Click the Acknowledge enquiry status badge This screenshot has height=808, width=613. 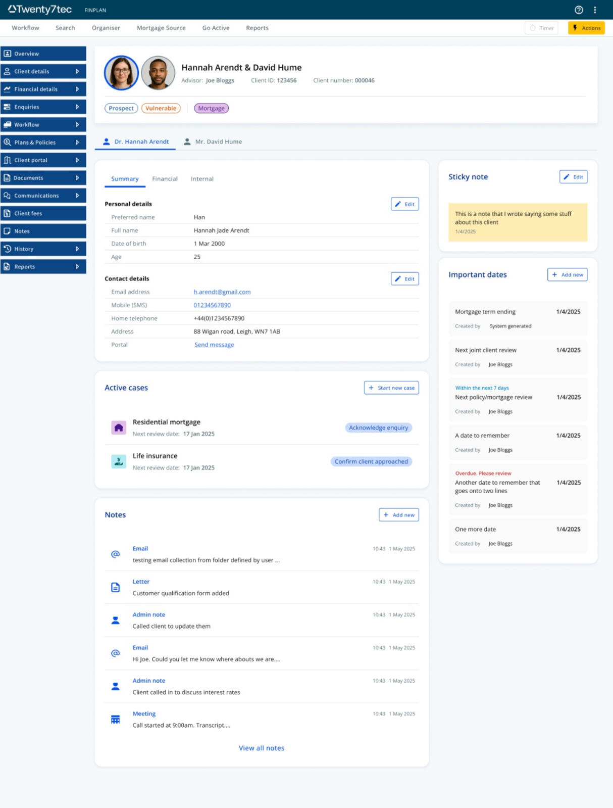(378, 427)
